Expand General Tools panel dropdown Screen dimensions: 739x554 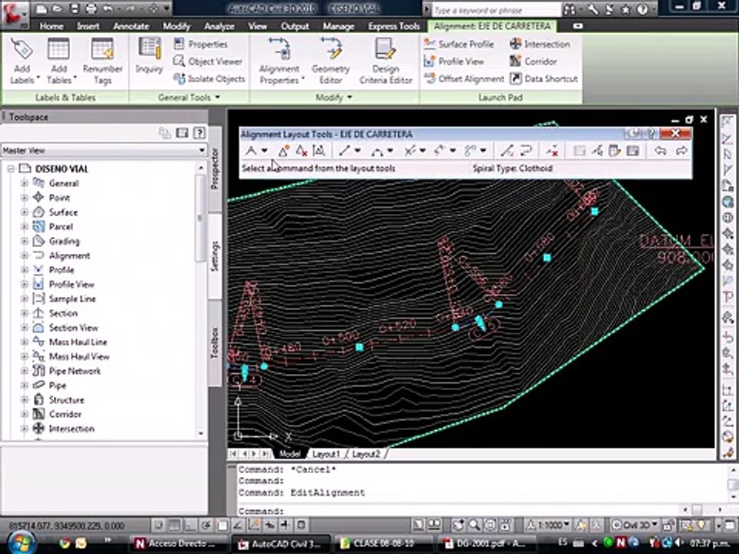coord(218,97)
